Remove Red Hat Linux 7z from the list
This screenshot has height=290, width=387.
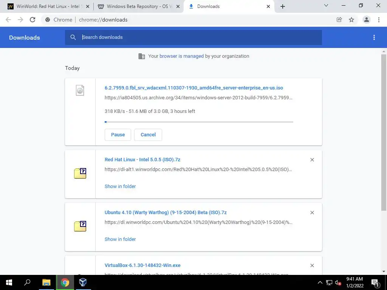tap(312, 160)
